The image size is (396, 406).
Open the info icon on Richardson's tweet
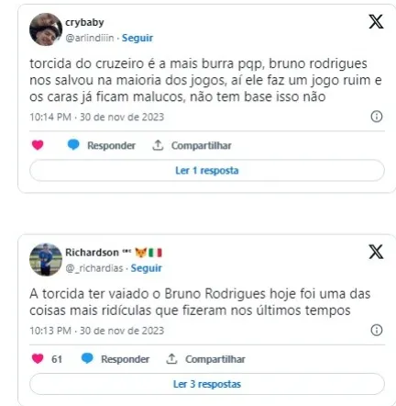(x=377, y=330)
